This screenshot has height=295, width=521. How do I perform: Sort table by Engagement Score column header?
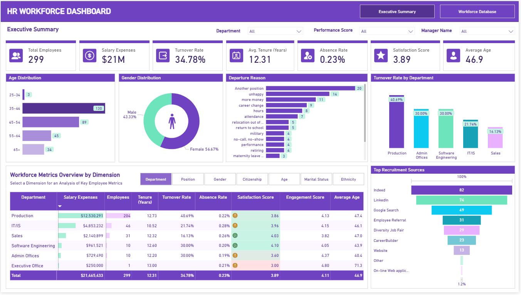(x=305, y=197)
